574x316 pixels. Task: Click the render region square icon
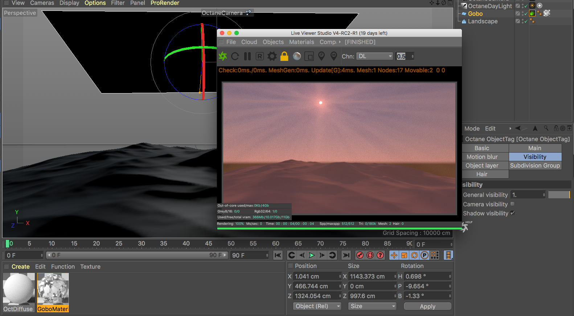[x=309, y=57]
